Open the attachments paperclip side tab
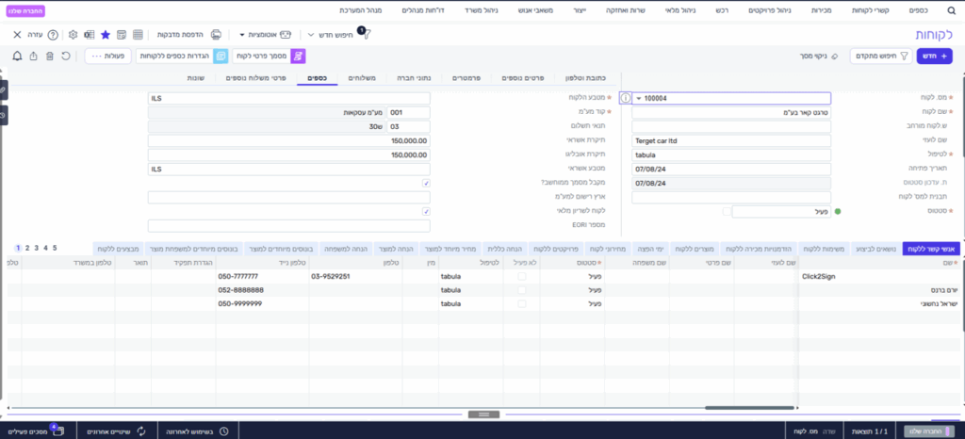 [x=4, y=89]
